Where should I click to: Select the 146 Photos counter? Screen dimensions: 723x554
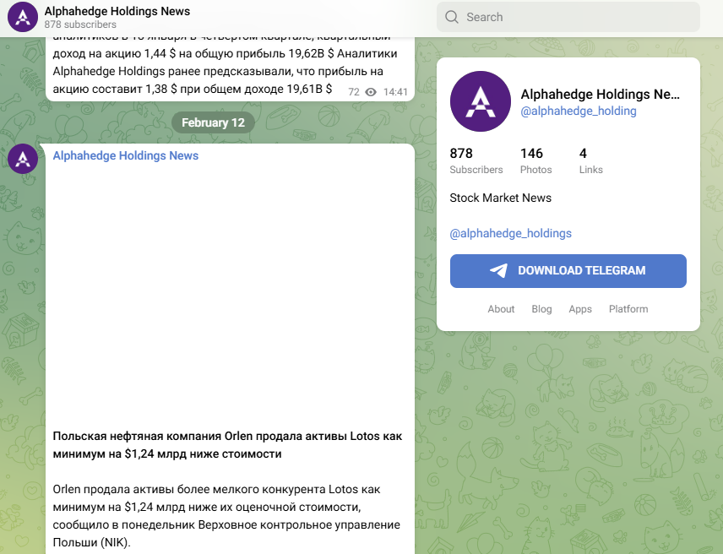pyautogui.click(x=535, y=160)
